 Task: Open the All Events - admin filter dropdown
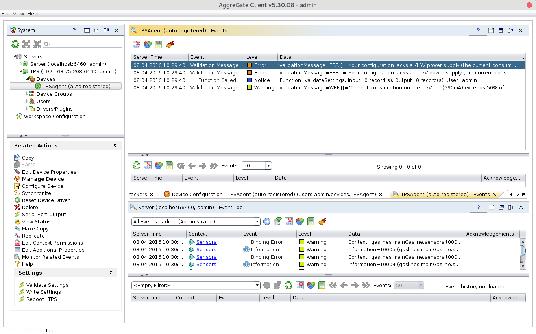tap(257, 221)
